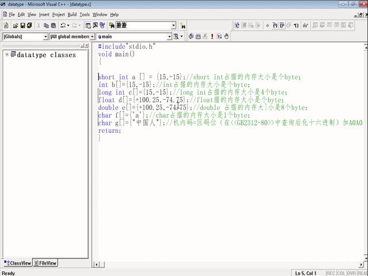Open the View menu
The width and height of the screenshot is (368, 276).
point(32,14)
